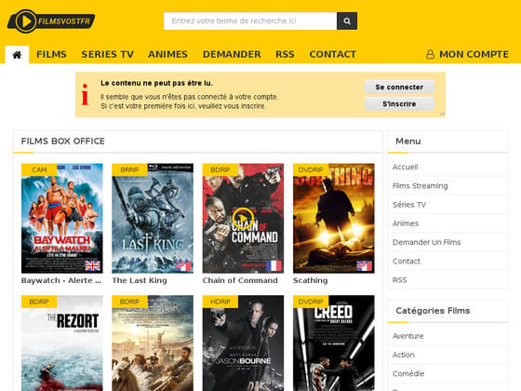Click the S'inscrire button
The image size is (521, 391).
click(x=399, y=104)
